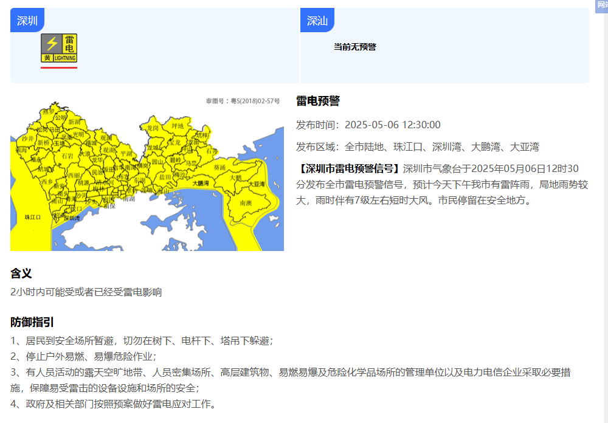Screen dimensions: 608x423
Task: Click guideline 3 about 露天空旷地带
Action: [291, 380]
